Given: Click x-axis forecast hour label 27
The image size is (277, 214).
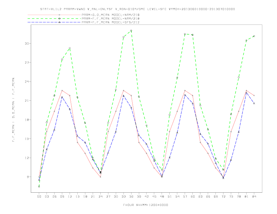Looking at the screenshot, I should (x=108, y=197).
